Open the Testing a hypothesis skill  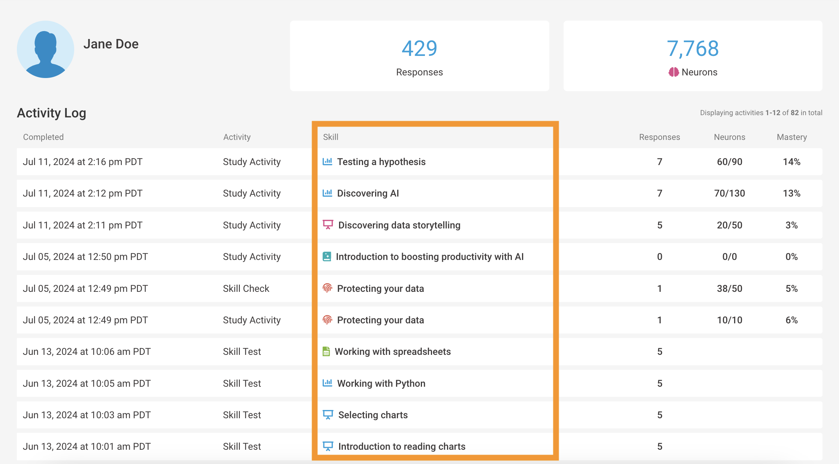(381, 162)
